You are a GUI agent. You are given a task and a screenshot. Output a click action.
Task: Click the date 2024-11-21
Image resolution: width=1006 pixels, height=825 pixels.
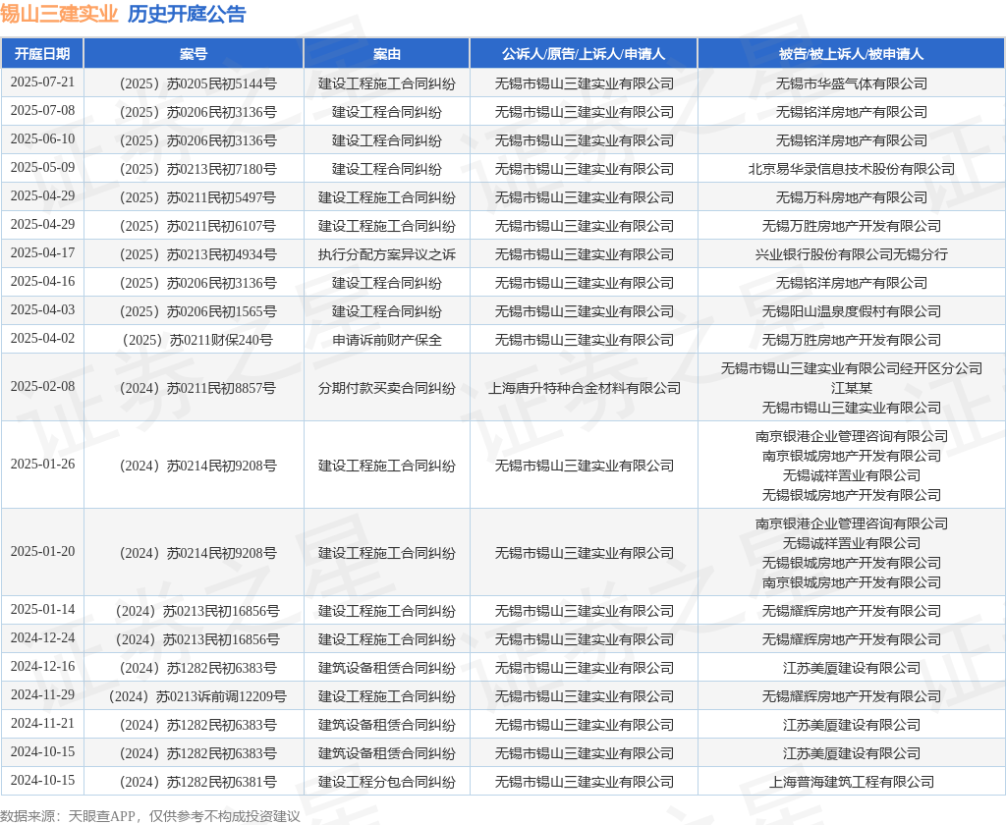42,724
